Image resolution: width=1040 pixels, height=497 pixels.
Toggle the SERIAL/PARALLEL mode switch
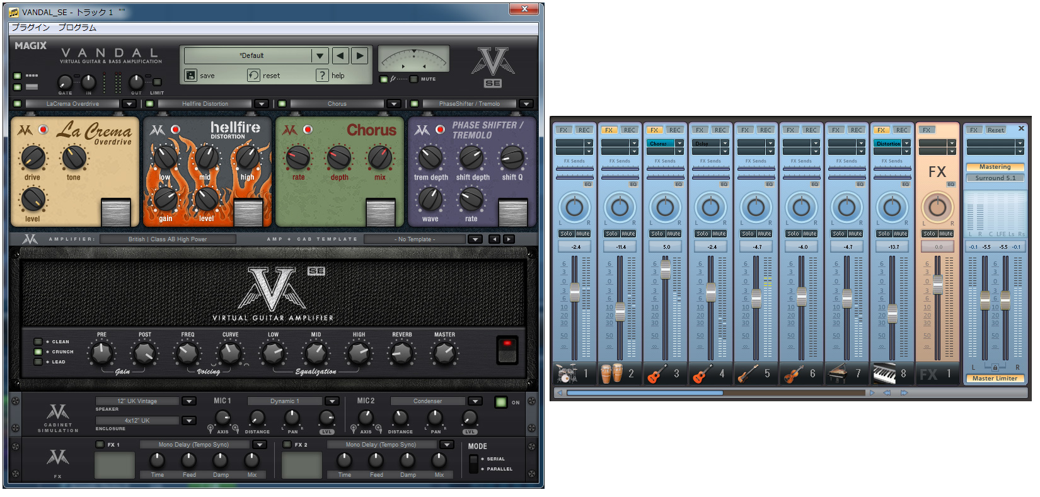pos(473,464)
